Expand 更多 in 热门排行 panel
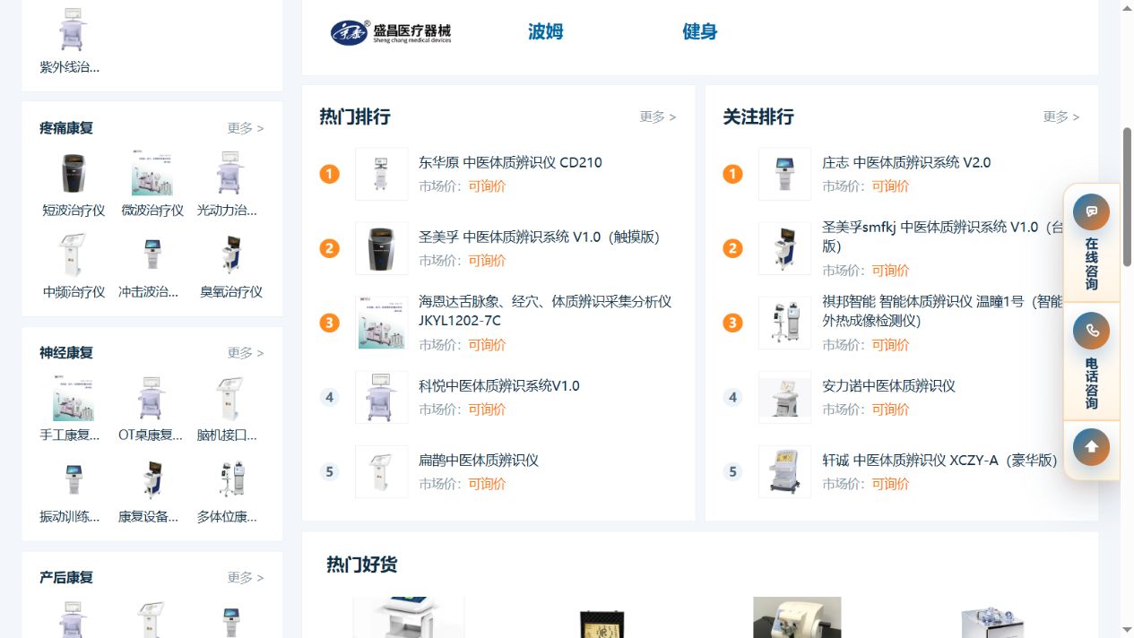 (x=658, y=116)
